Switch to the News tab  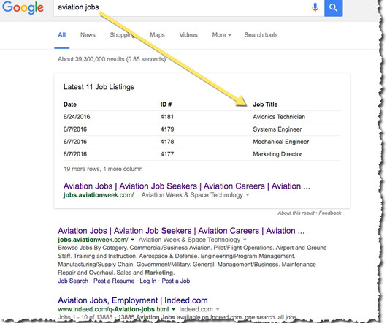point(88,35)
